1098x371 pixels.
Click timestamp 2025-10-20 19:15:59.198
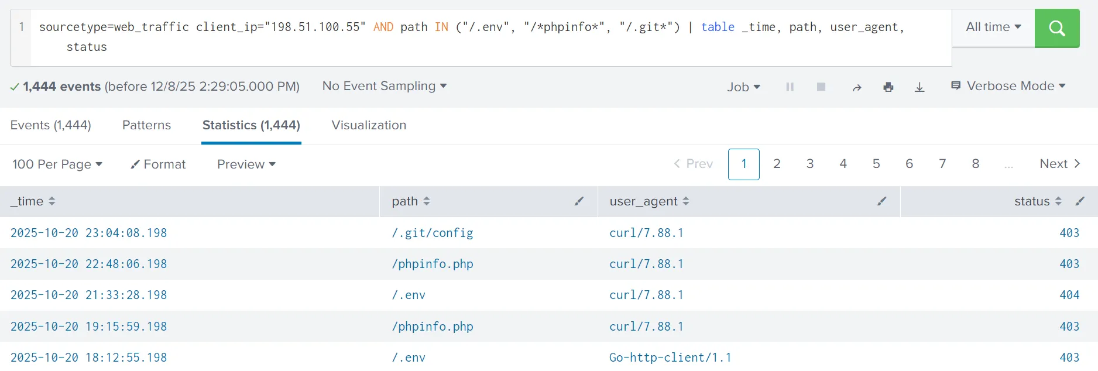click(89, 327)
